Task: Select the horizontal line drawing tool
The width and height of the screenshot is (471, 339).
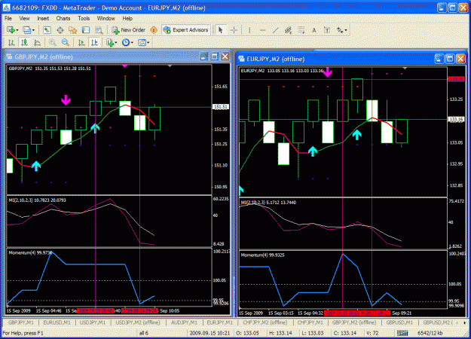Action: (x=262, y=30)
